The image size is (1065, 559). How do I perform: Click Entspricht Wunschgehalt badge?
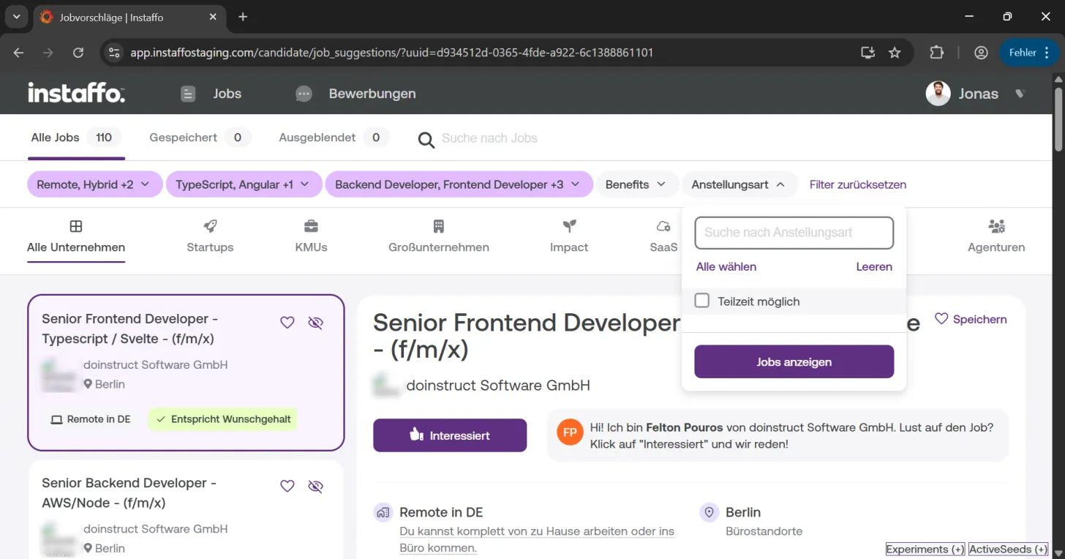point(223,419)
